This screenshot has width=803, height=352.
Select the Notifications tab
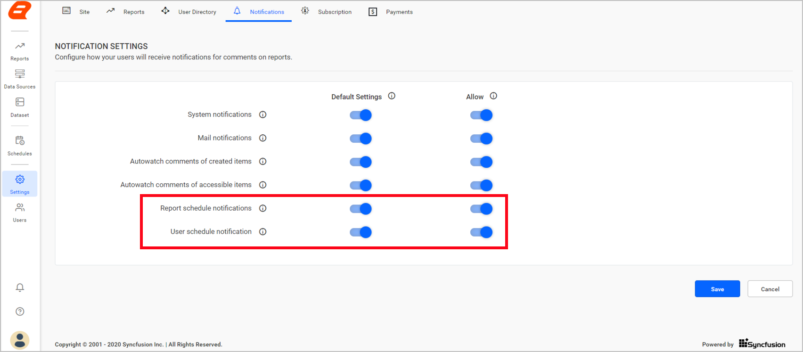(259, 11)
